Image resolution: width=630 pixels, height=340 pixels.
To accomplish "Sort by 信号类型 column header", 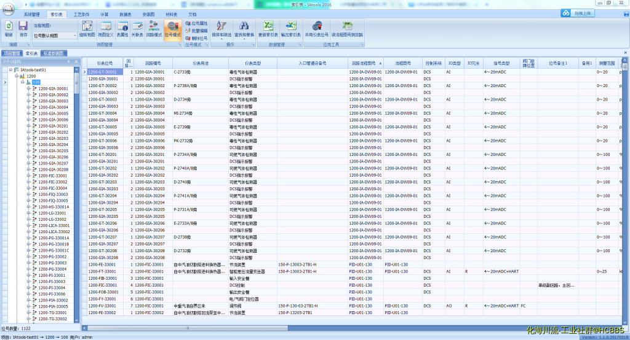I will 502,63.
